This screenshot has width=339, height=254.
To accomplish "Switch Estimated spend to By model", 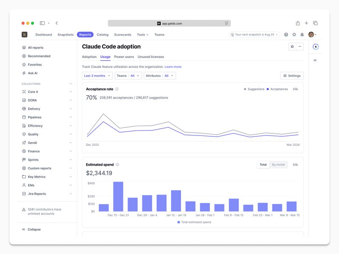I will (278, 164).
